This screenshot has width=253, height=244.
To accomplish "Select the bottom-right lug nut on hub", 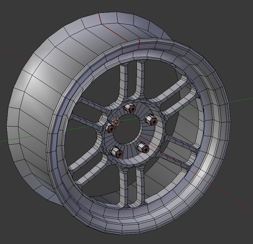I will point(143,147).
